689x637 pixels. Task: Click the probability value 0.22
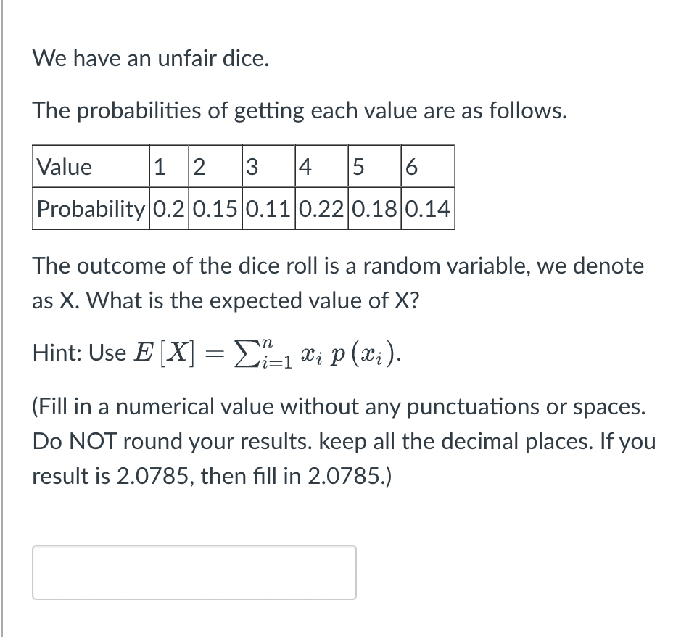click(x=319, y=210)
